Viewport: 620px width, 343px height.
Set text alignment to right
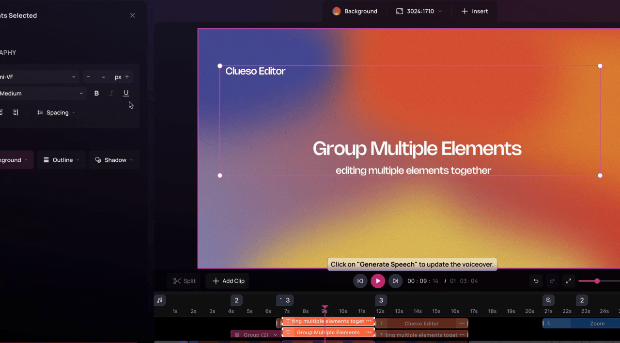point(15,112)
